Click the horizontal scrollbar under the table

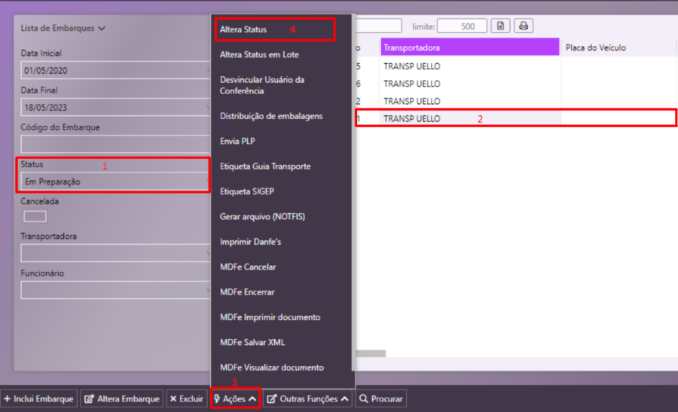pos(371,353)
